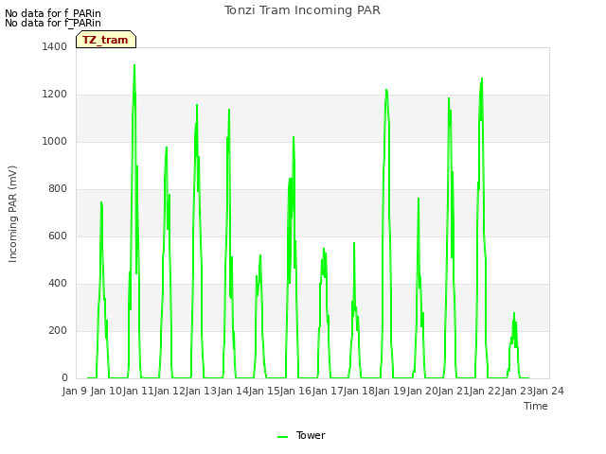This screenshot has height=454, width=606.
Task: Click the second 'No data for f_PARin' message
Action: [53, 23]
